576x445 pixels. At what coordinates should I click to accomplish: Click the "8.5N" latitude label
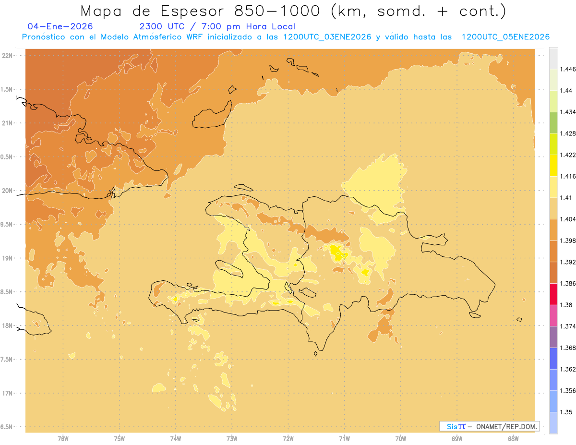[7, 292]
